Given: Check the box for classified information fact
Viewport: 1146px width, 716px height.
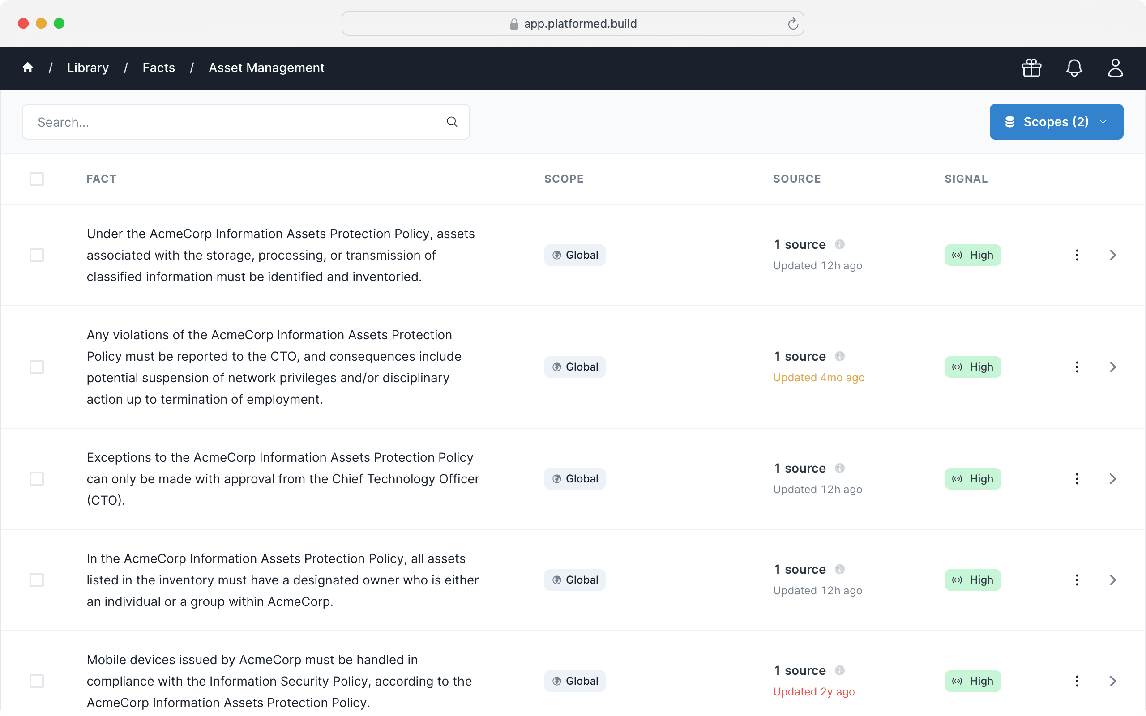Looking at the screenshot, I should (x=36, y=255).
